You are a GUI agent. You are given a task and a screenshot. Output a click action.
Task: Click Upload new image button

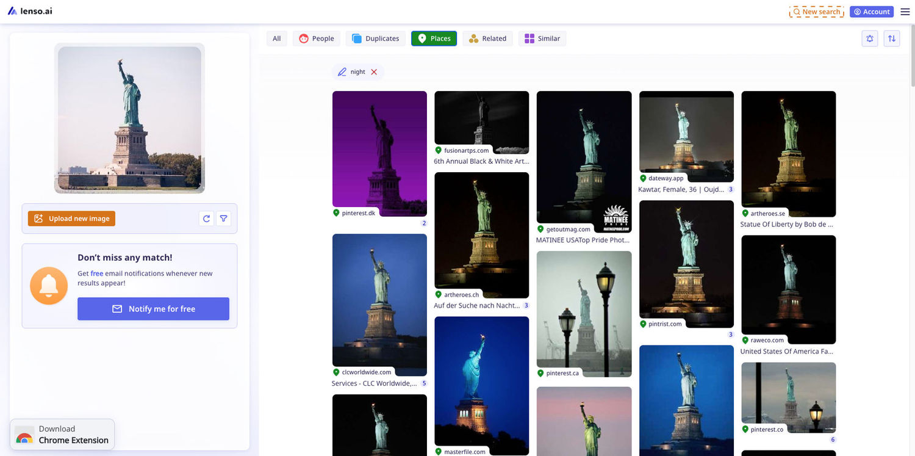pos(71,219)
